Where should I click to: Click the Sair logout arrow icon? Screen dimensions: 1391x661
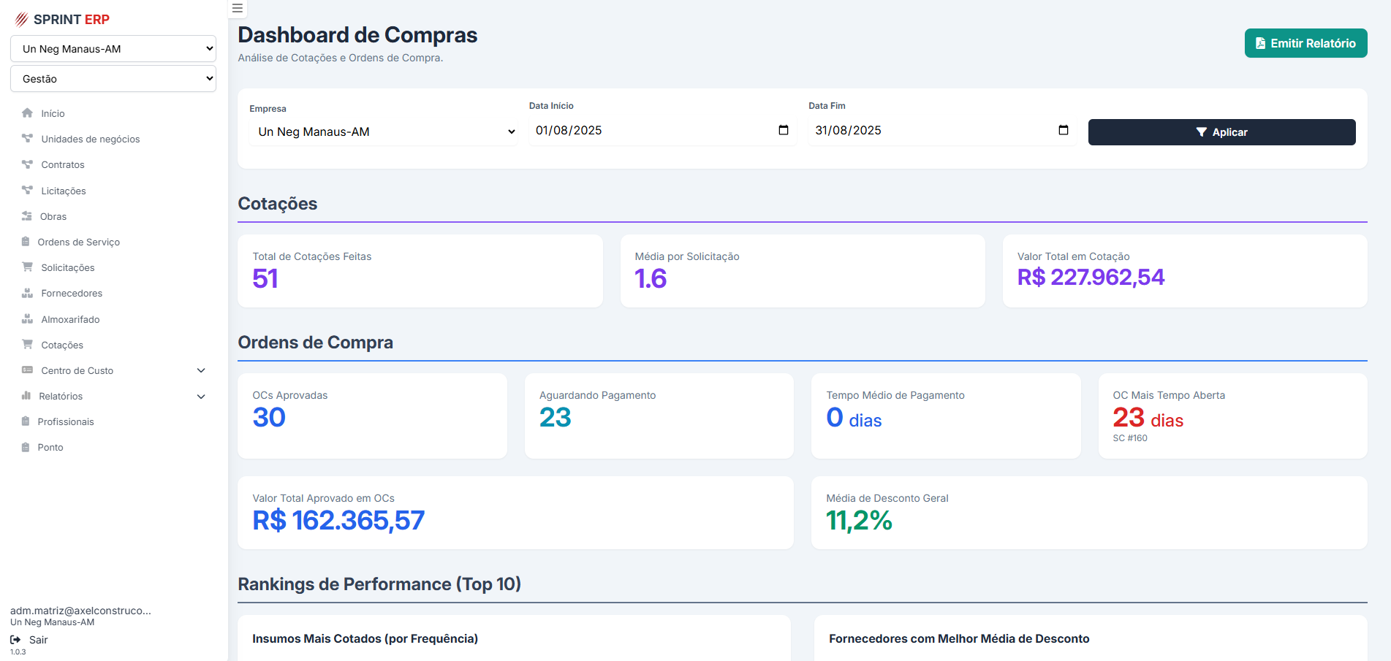point(15,640)
